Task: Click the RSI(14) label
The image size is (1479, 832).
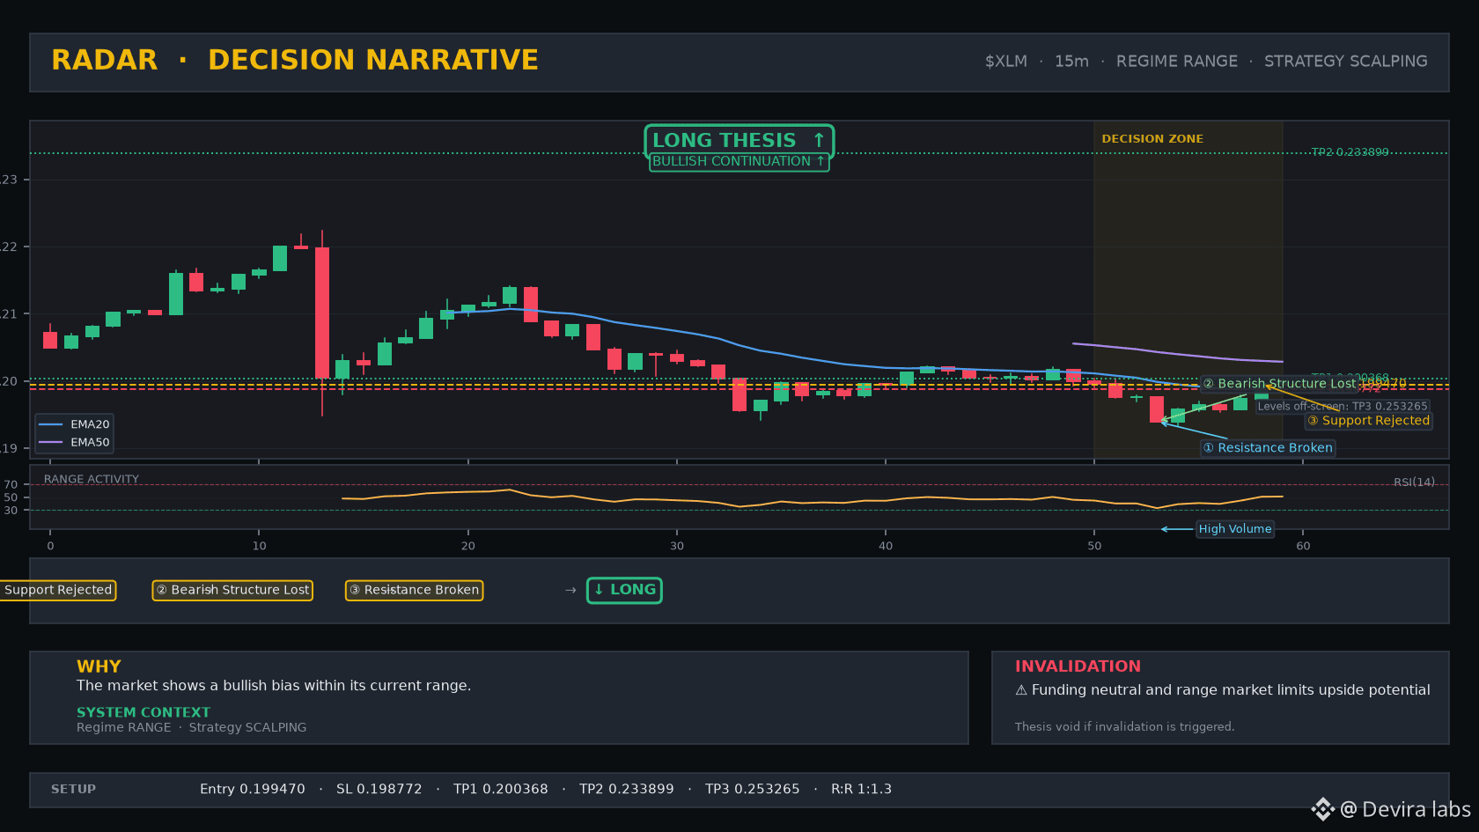Action: click(x=1414, y=482)
